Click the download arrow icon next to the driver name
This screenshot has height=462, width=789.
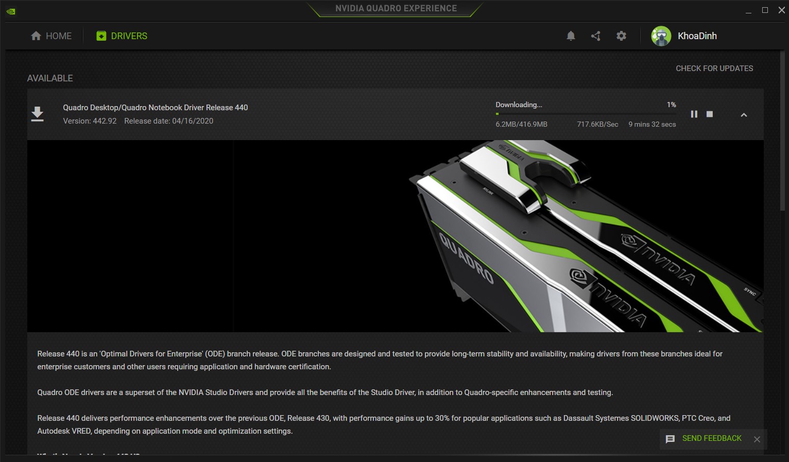point(38,113)
